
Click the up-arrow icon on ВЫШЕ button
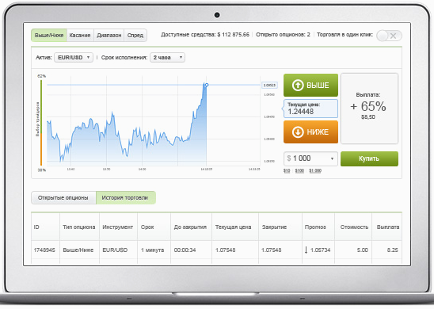pyautogui.click(x=298, y=86)
